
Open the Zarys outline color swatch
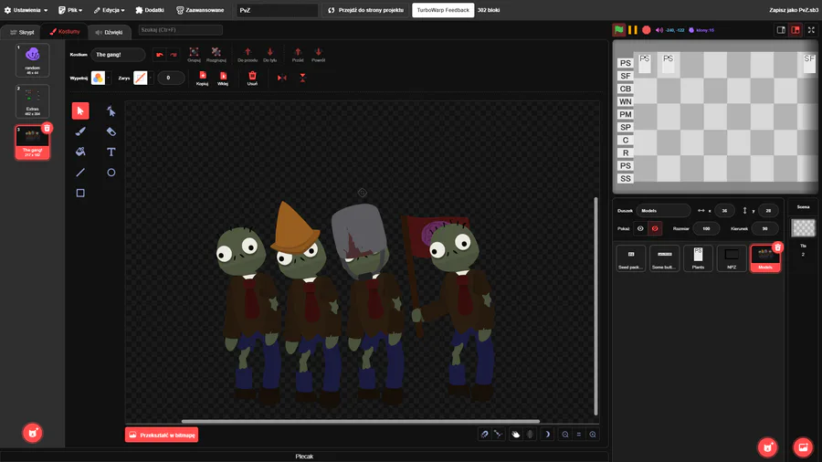[x=140, y=78]
